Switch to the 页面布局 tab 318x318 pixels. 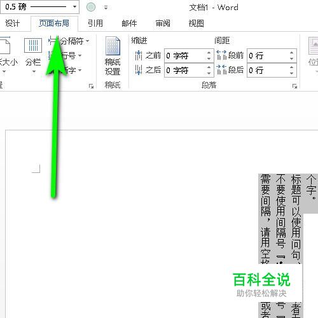(54, 24)
